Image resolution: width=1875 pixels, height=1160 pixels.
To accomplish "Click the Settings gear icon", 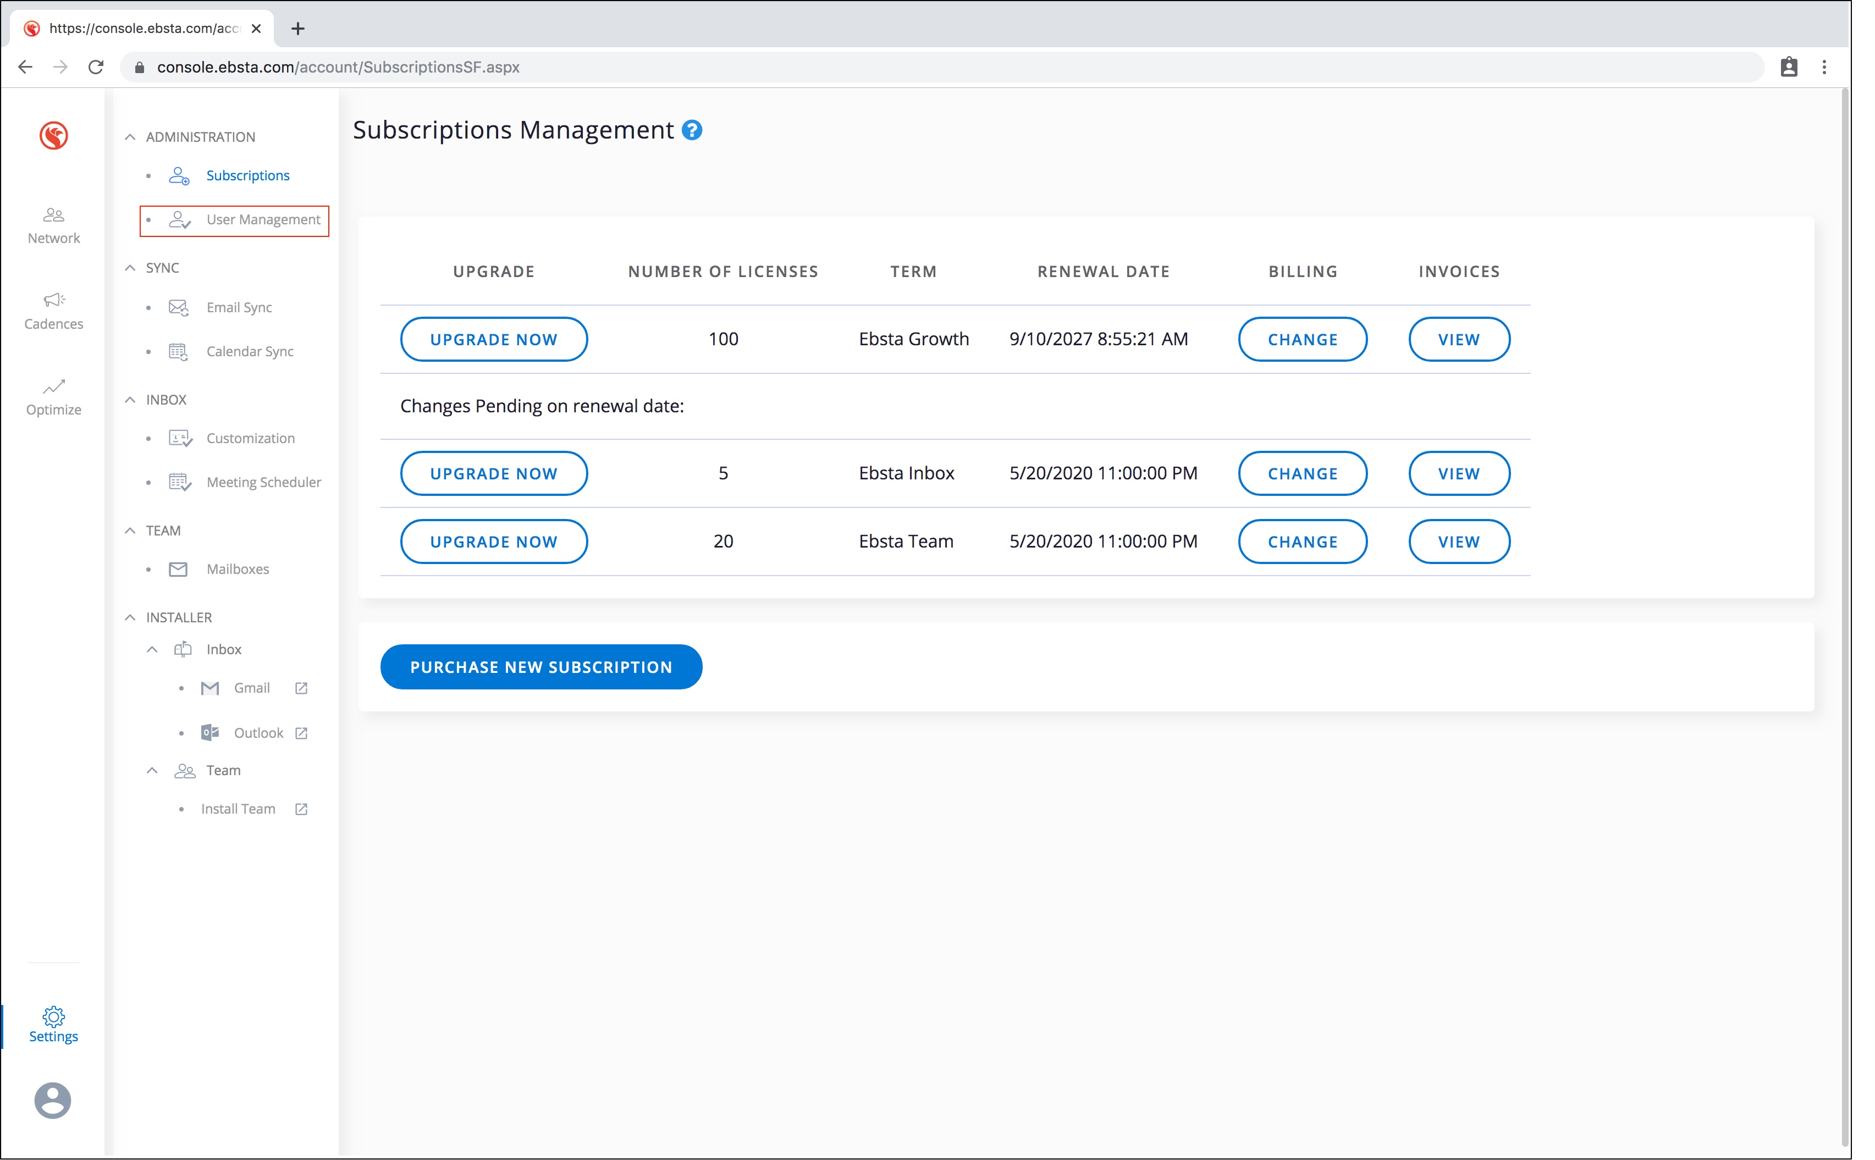I will pos(54,1017).
